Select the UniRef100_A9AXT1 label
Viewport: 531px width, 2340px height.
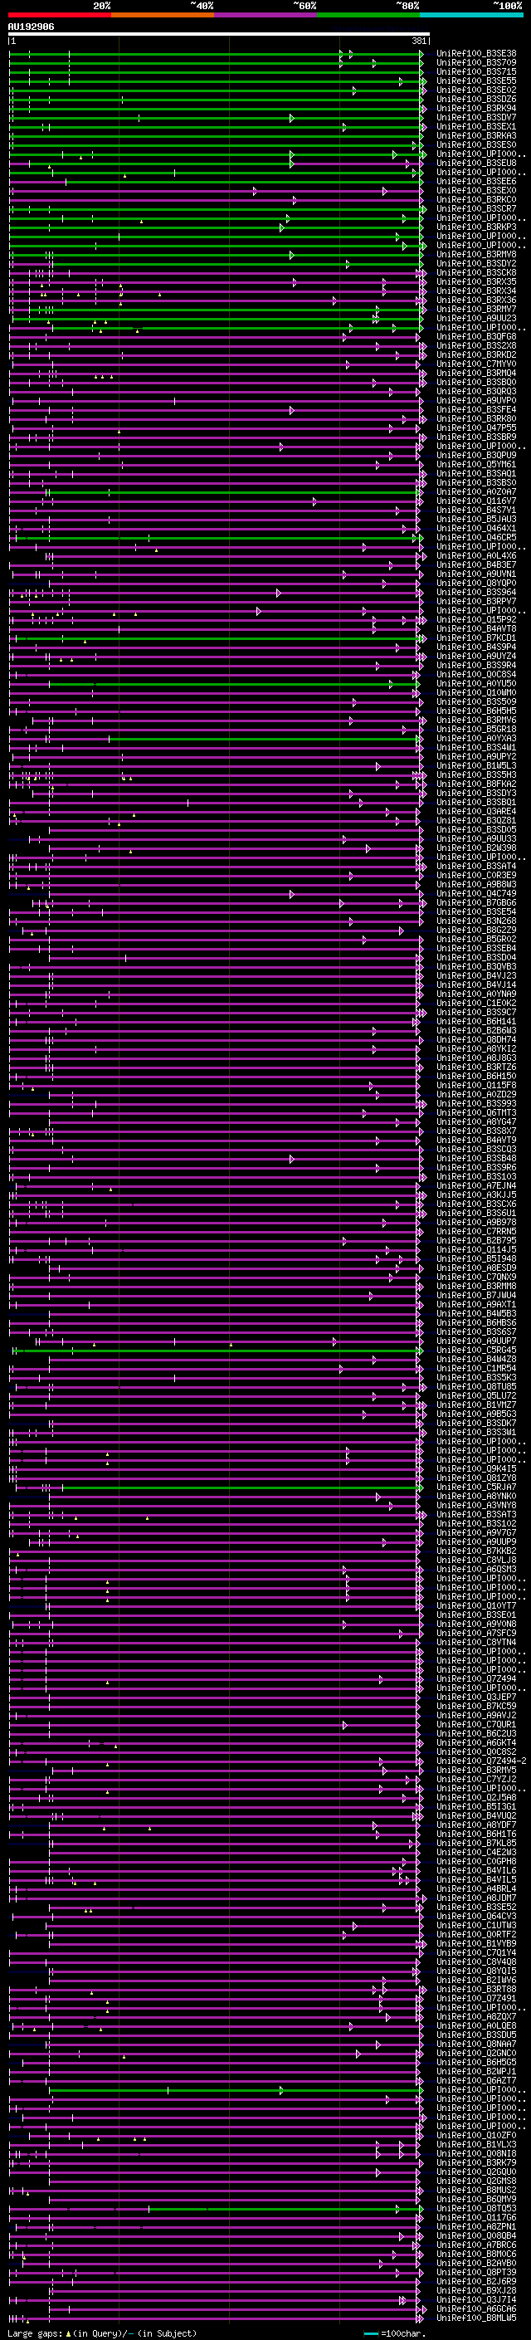(476, 1304)
